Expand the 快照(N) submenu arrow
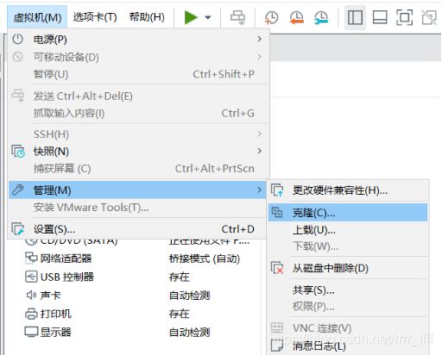This screenshot has height=355, width=442. point(259,151)
